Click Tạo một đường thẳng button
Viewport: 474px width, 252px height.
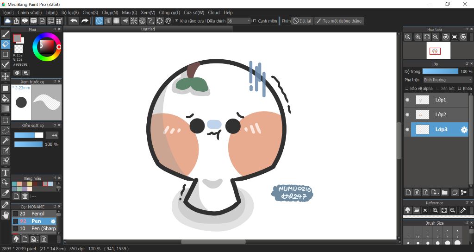pos(339,21)
